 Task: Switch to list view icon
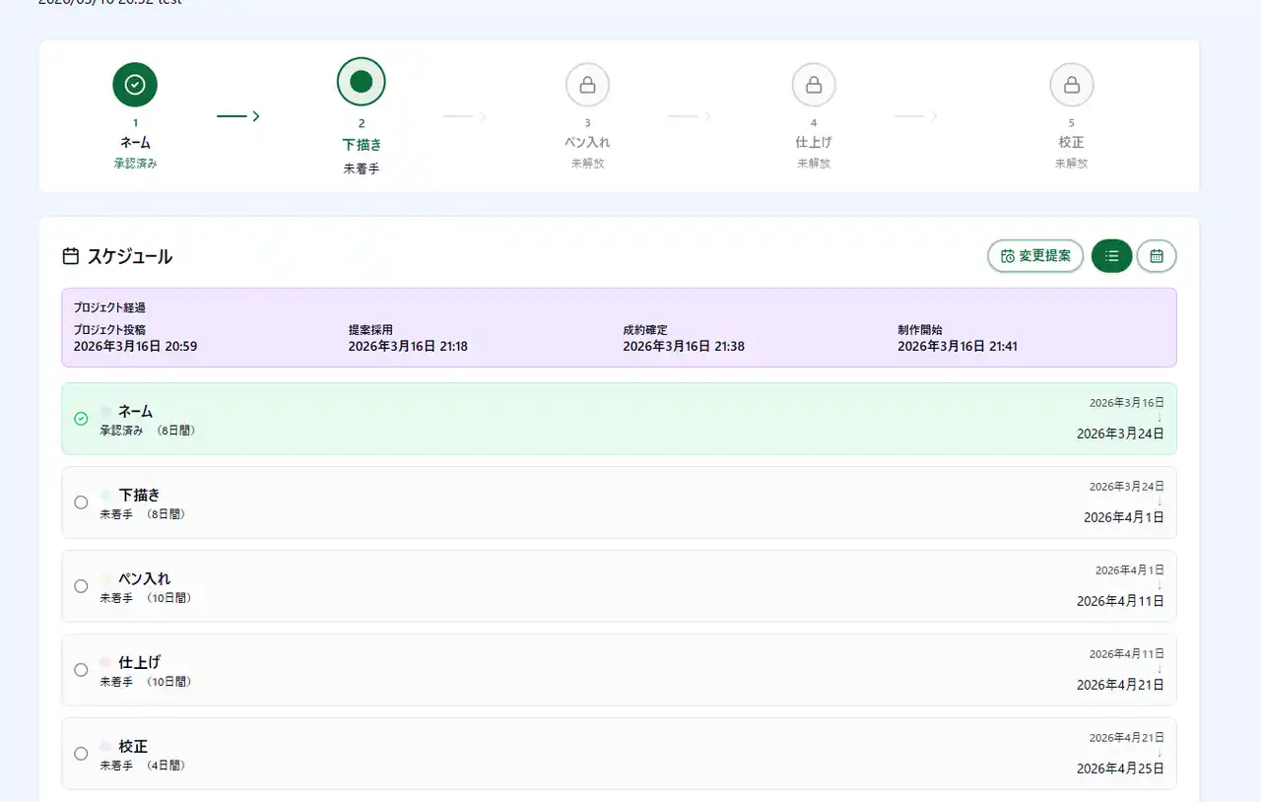(x=1111, y=256)
